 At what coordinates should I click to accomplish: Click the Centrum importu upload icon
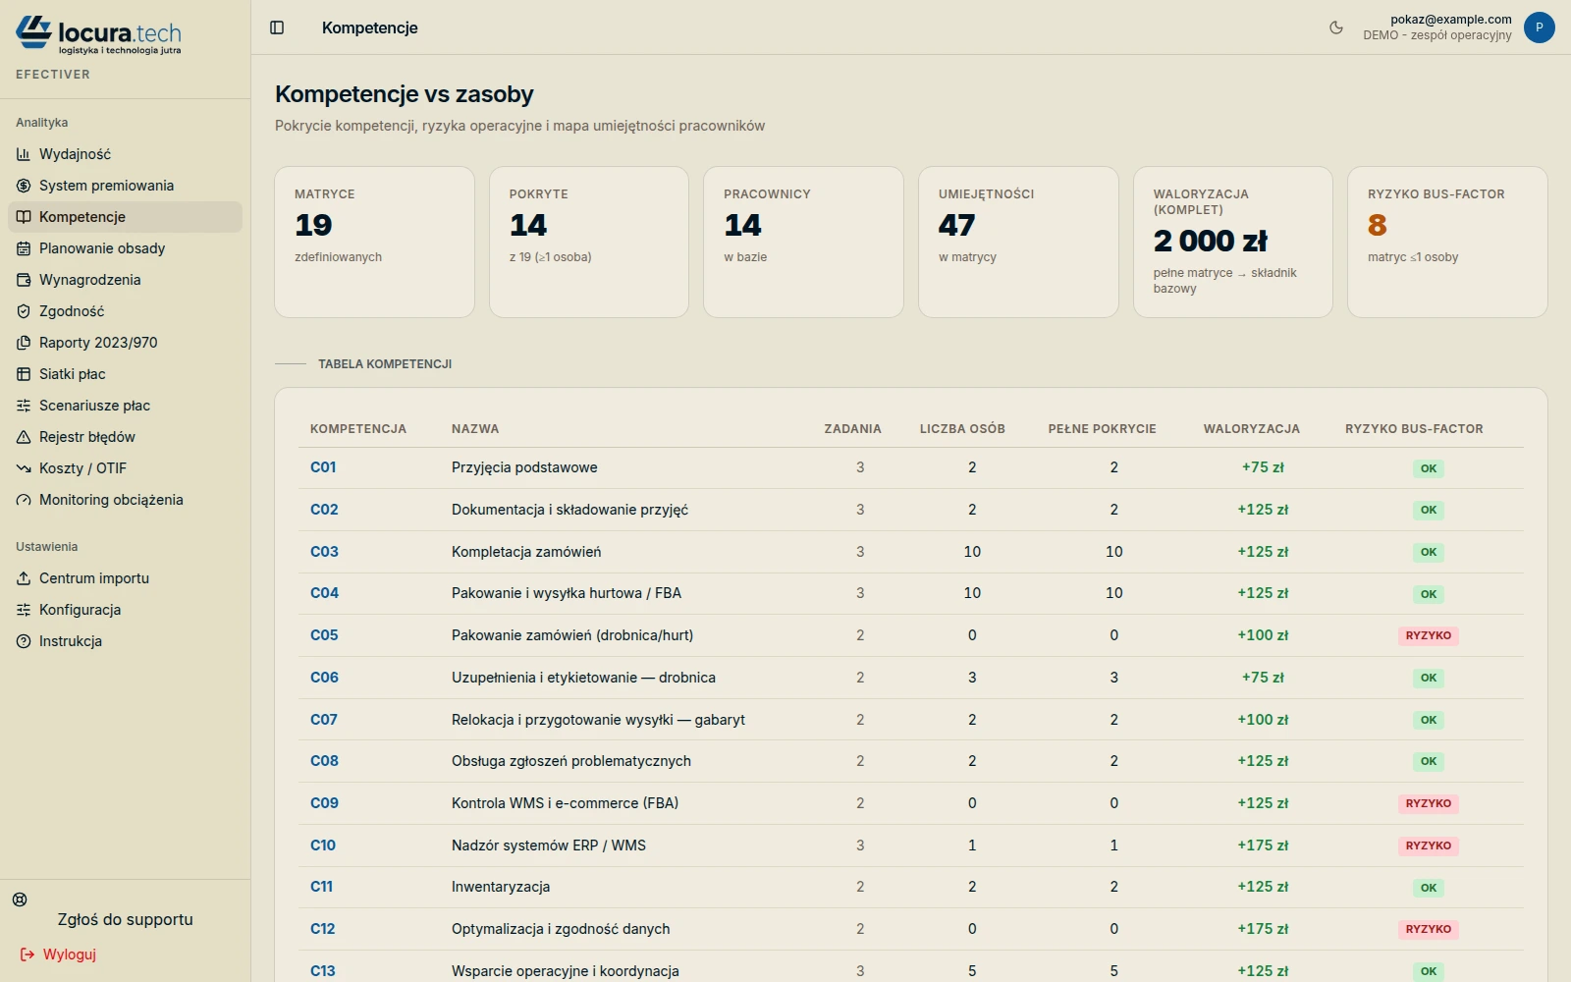coord(24,578)
